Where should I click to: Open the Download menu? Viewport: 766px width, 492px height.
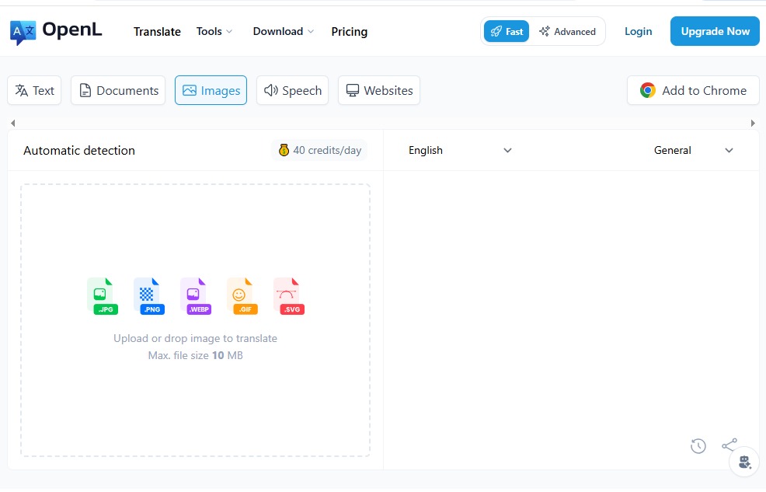click(283, 32)
